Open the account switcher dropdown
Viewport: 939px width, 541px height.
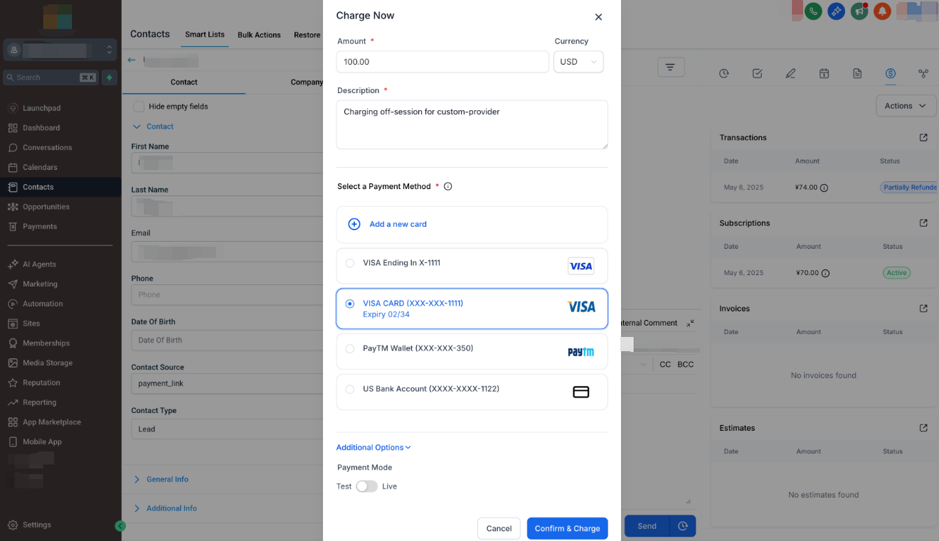(x=60, y=50)
